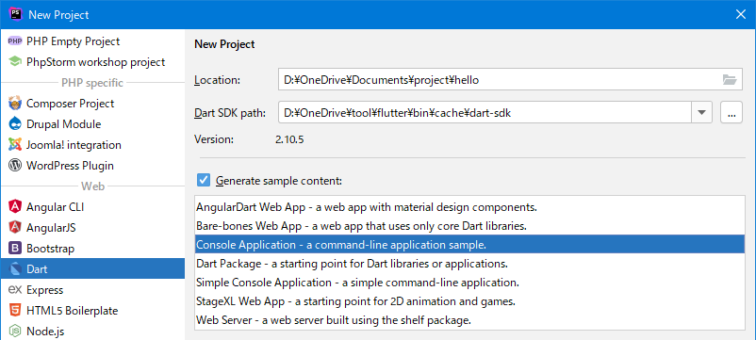Click the Dart SDK path label
Image resolution: width=756 pixels, height=340 pixels.
coord(230,114)
